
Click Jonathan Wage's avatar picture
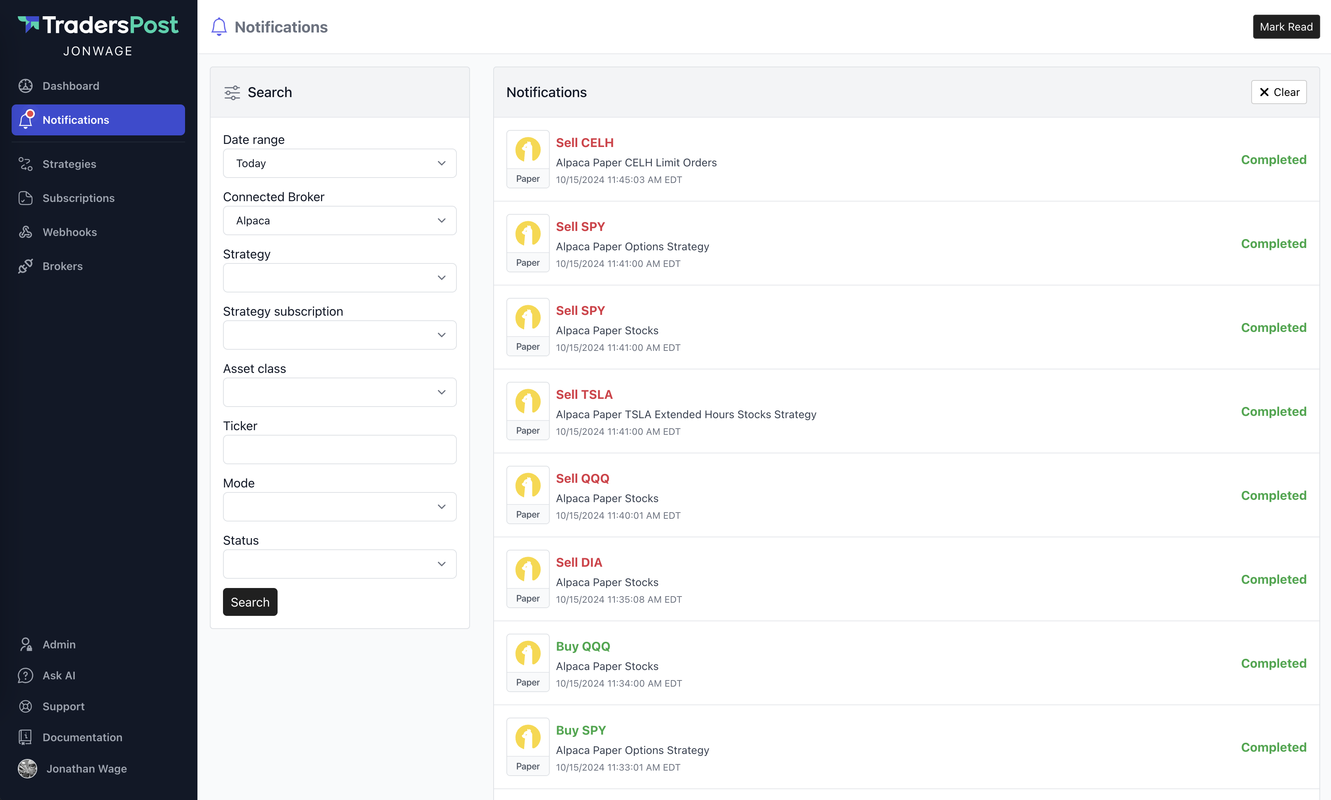pos(27,768)
